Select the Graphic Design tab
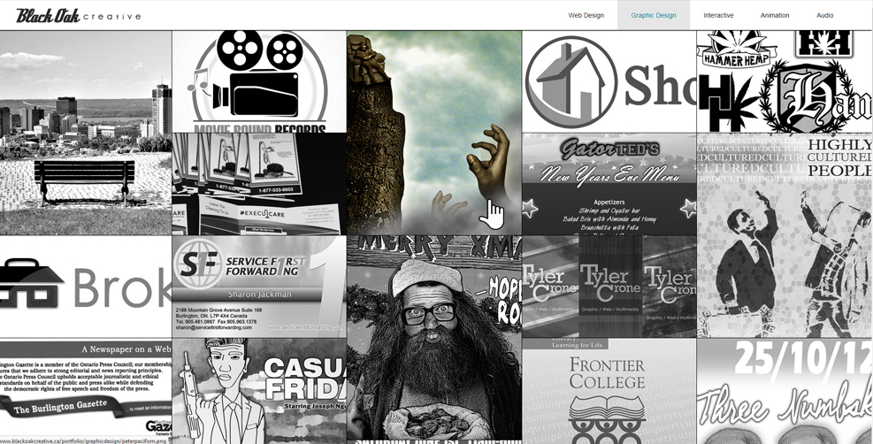The image size is (873, 444). (x=653, y=15)
